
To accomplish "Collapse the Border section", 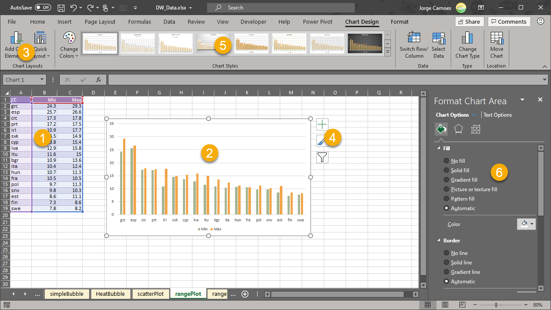I will [439, 240].
